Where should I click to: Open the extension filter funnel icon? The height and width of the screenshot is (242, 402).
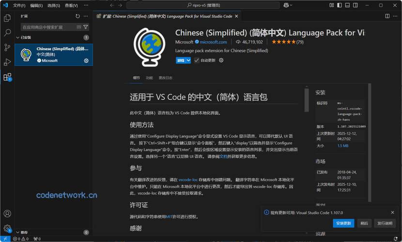coord(86,27)
